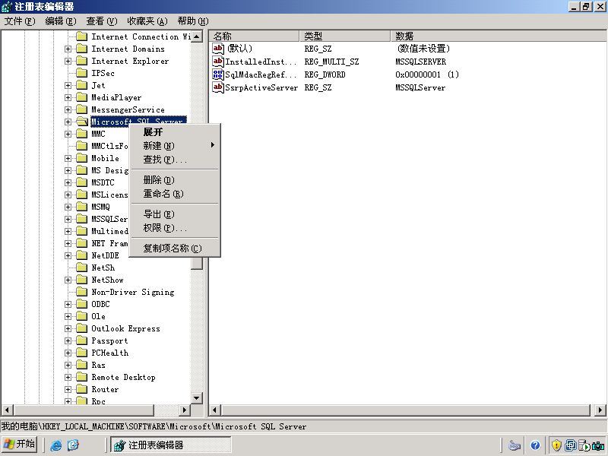608x456 pixels.
Task: Choose 复制项名称(C) in context menu
Action: 175,249
